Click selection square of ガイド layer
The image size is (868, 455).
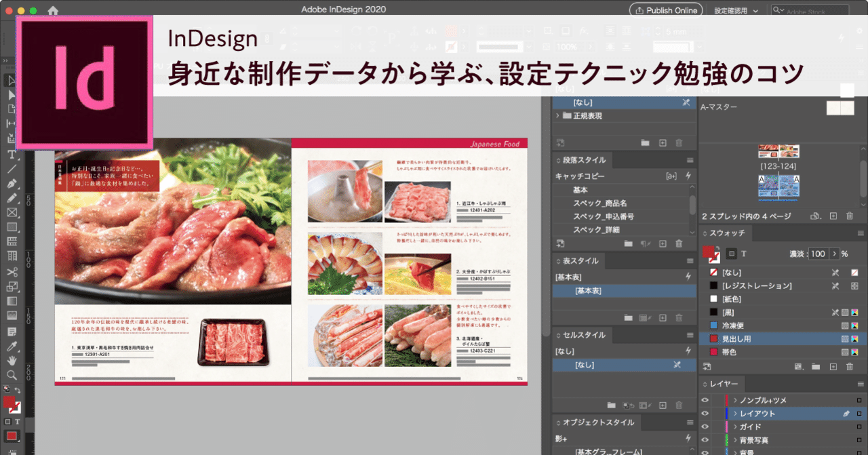859,427
